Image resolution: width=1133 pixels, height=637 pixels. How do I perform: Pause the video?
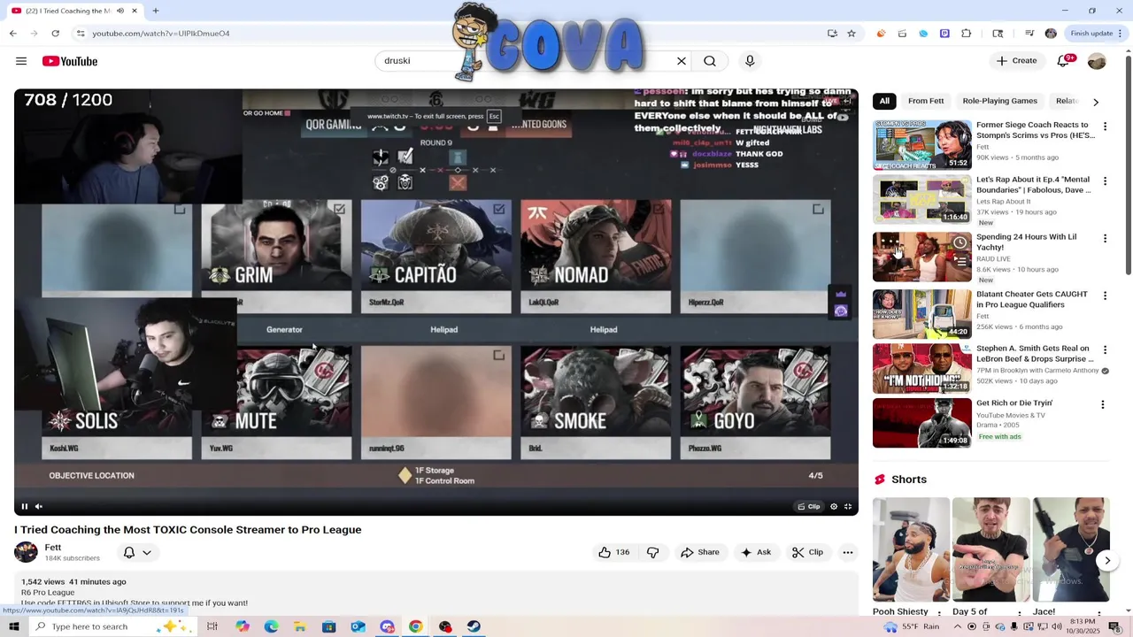click(24, 507)
